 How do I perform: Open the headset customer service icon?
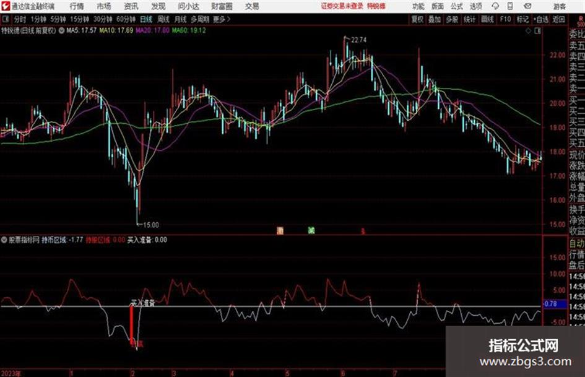tap(495, 6)
